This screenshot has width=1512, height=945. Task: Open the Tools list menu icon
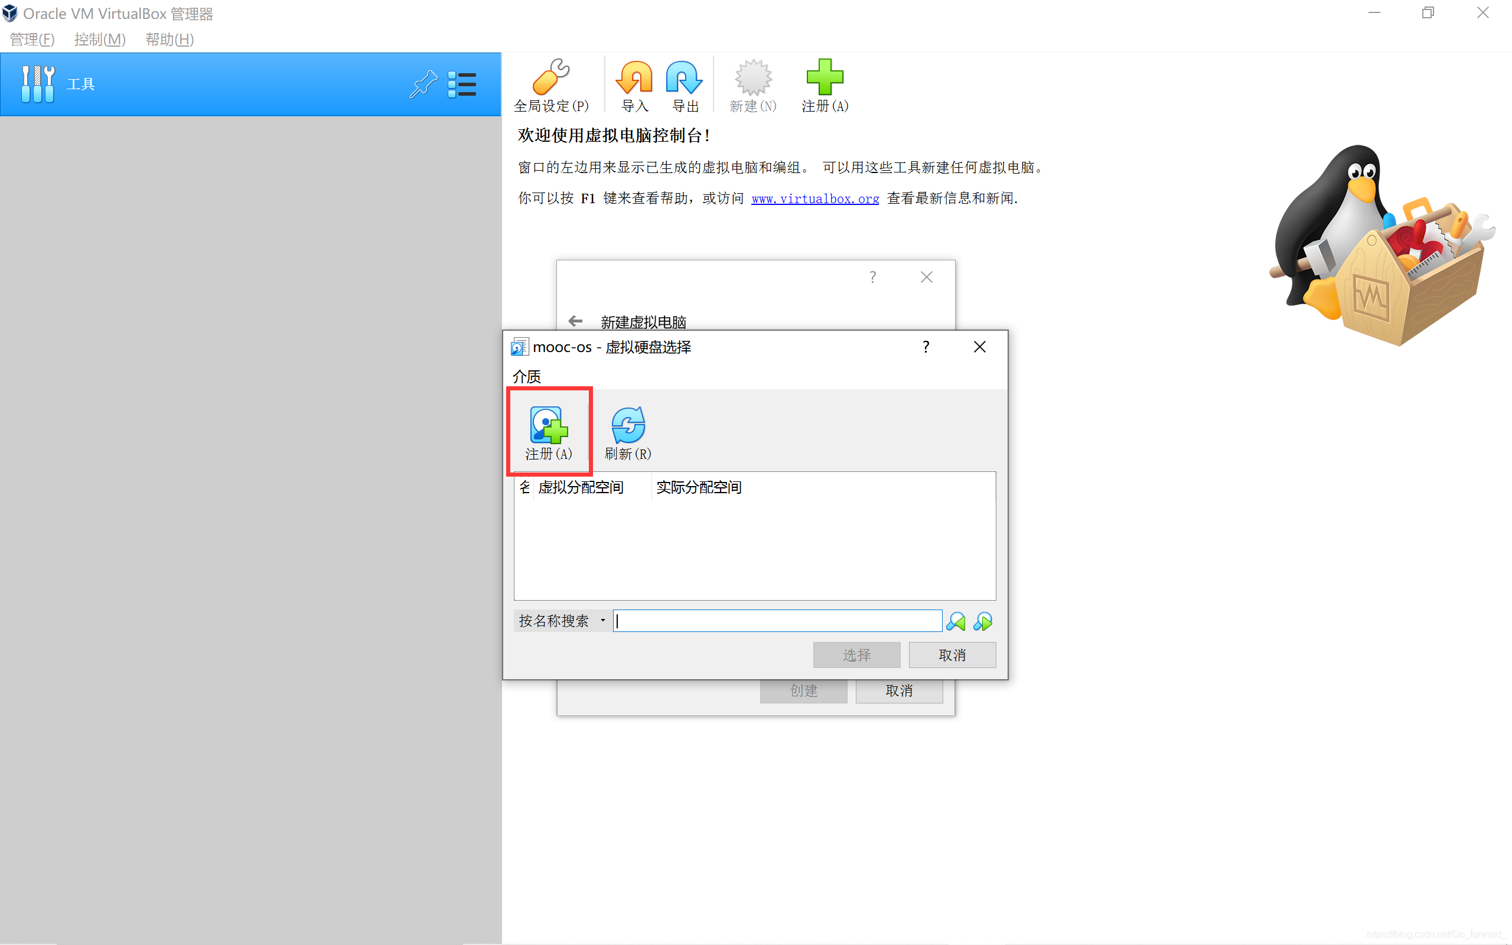coord(462,84)
